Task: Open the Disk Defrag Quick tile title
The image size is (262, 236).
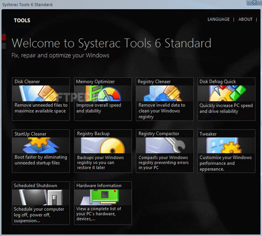Action: 217,82
